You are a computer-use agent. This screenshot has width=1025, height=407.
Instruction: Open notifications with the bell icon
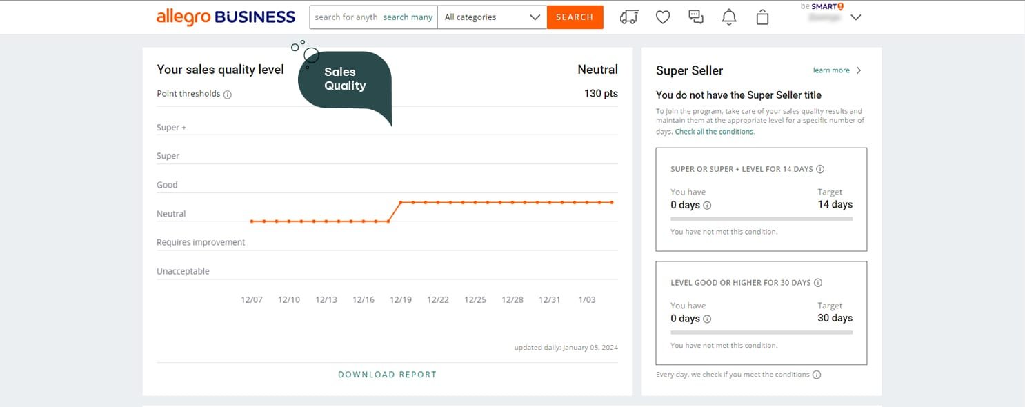click(729, 17)
